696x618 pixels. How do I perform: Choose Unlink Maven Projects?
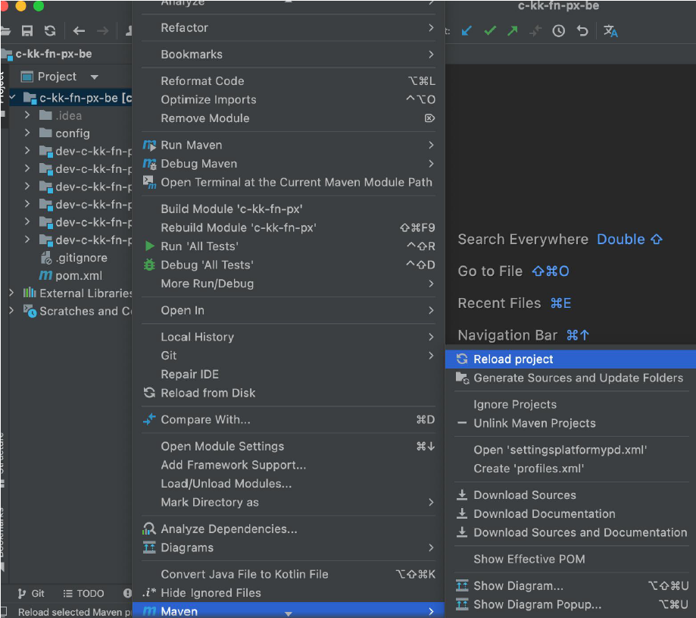[x=570, y=423]
